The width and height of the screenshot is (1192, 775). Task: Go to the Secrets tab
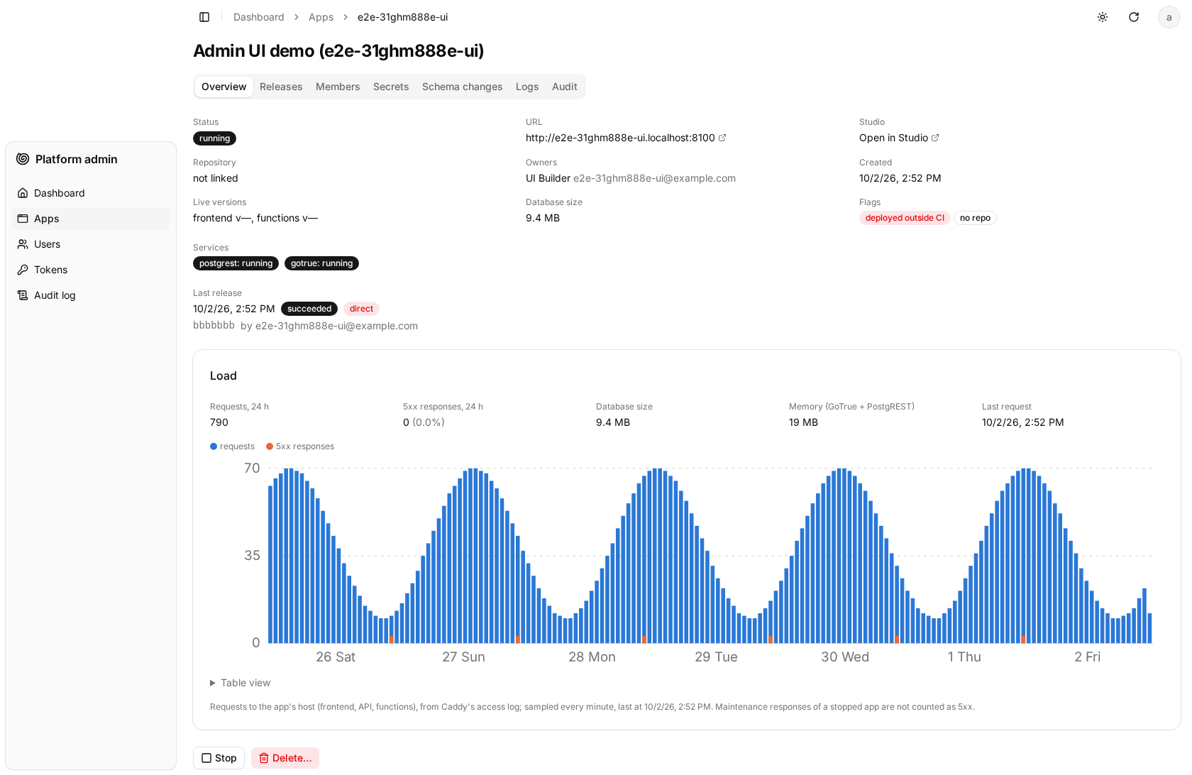pyautogui.click(x=391, y=87)
